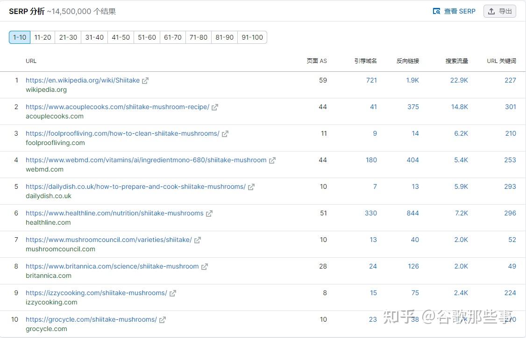Click dailydish URL keywords value 293

pos(510,187)
